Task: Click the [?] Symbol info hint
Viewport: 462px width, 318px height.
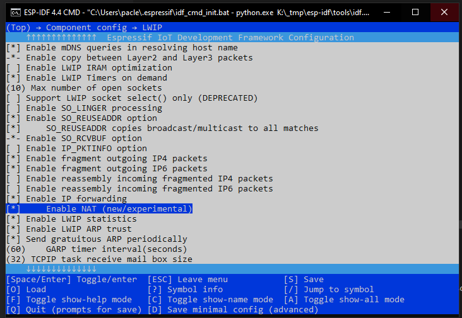Action: [x=185, y=290]
